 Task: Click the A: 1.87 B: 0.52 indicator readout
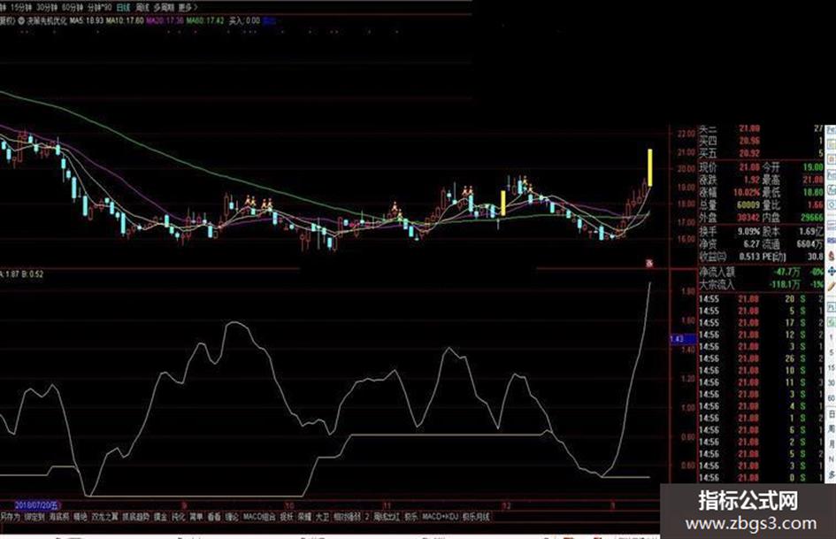point(22,274)
